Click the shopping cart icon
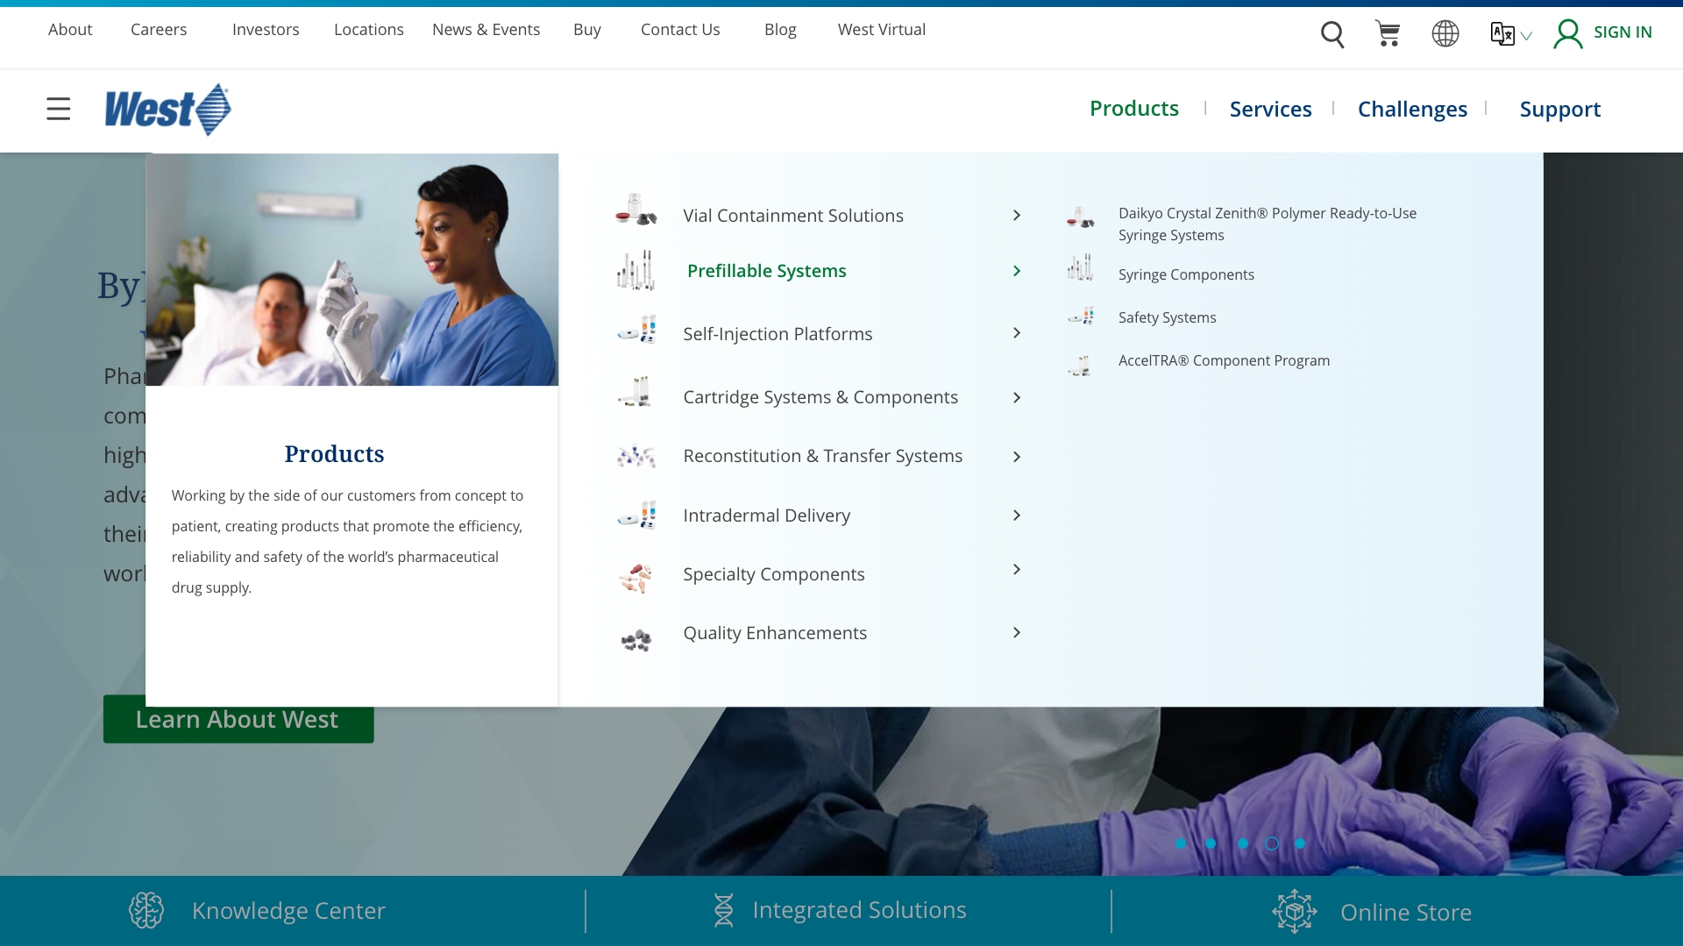The width and height of the screenshot is (1683, 946). pyautogui.click(x=1388, y=33)
